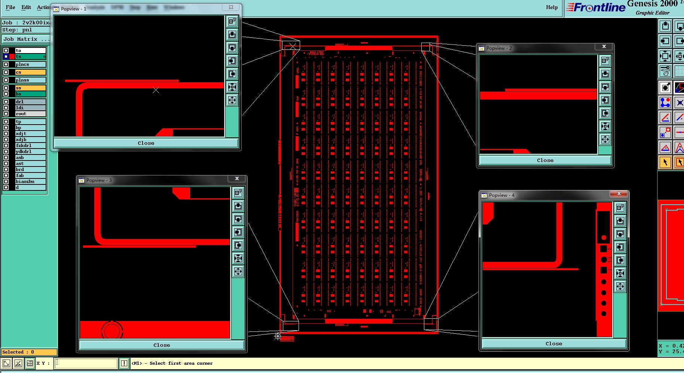This screenshot has height=373, width=684.
Task: Pan up in Popview 1
Action: (x=232, y=35)
